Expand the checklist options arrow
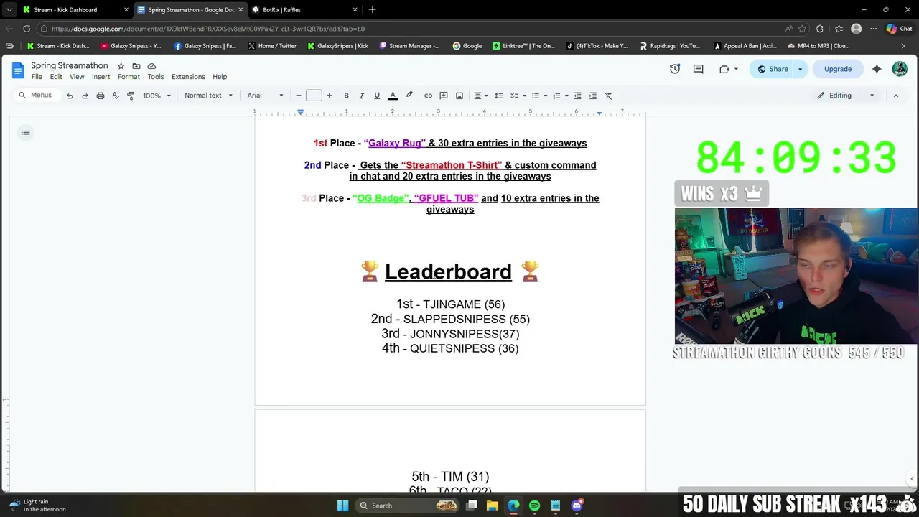919x517 pixels. pos(524,96)
